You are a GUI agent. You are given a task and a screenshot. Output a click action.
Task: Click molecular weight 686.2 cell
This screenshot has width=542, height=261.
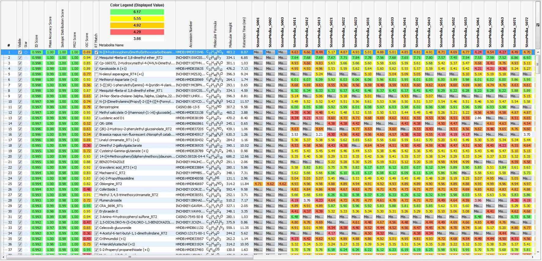[231, 156]
